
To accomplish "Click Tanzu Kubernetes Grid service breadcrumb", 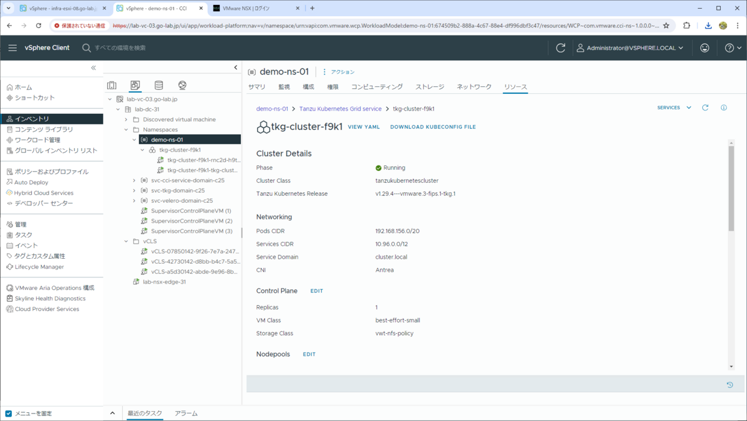I will pos(341,109).
